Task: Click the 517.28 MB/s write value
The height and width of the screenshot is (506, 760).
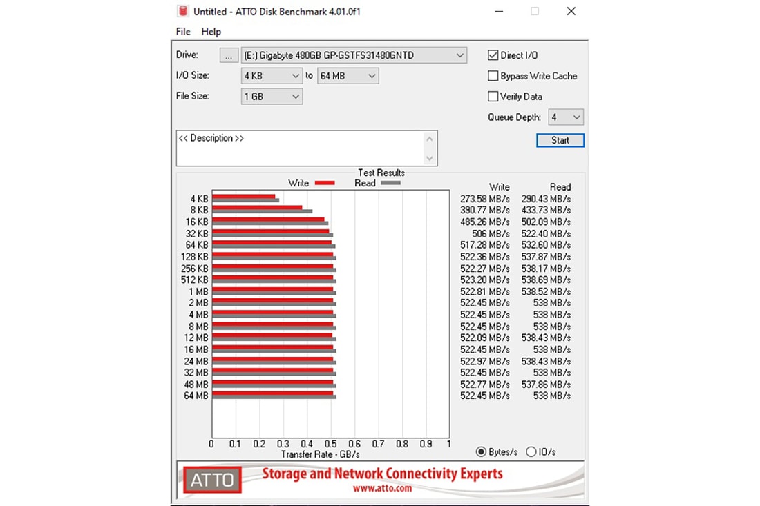Action: (x=485, y=245)
